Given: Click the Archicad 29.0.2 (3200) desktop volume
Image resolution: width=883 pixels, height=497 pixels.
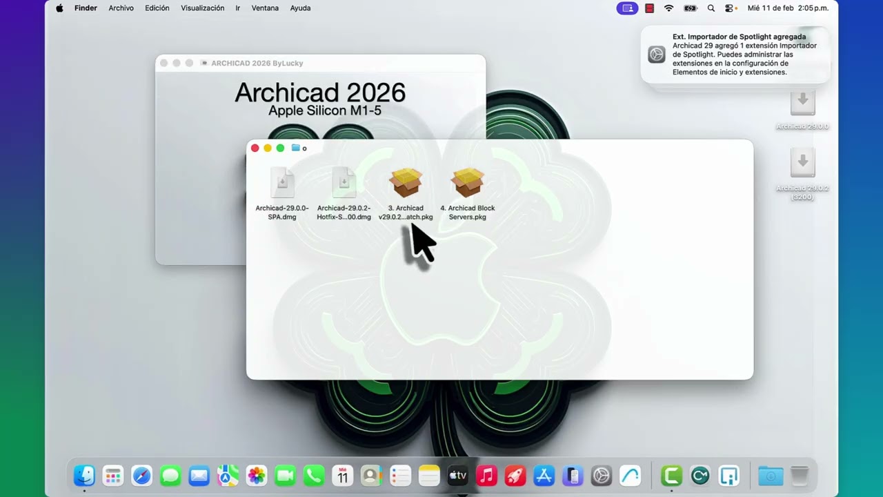Looking at the screenshot, I should tap(802, 174).
